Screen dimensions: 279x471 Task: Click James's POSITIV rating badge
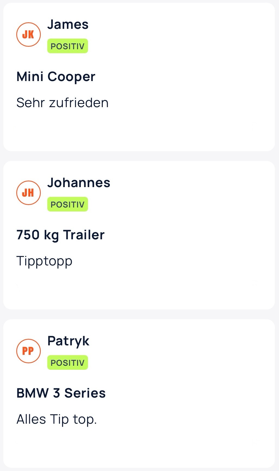click(67, 46)
